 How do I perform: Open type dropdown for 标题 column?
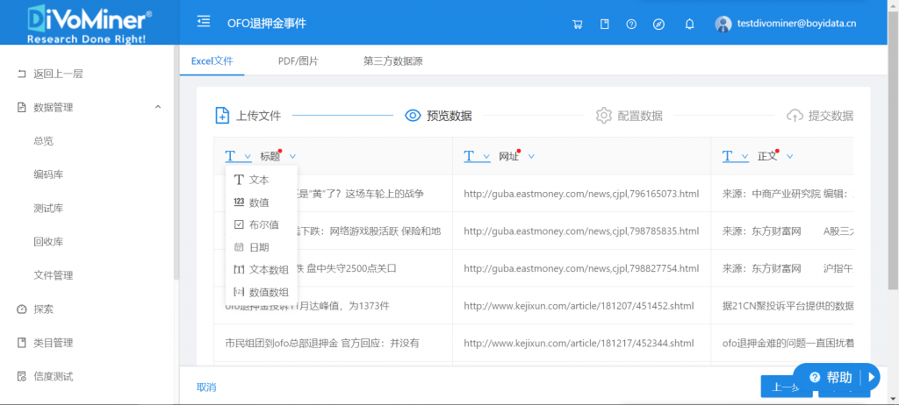click(x=238, y=156)
